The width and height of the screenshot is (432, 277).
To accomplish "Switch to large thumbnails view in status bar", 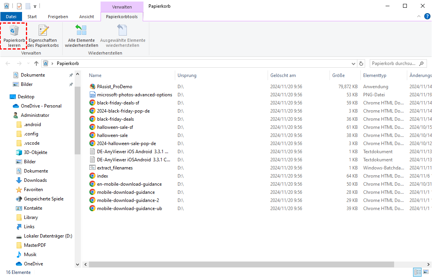I will [x=426, y=272].
